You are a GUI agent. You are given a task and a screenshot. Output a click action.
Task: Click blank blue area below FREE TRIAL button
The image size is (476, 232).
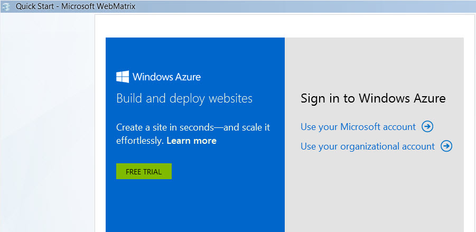coord(195,206)
